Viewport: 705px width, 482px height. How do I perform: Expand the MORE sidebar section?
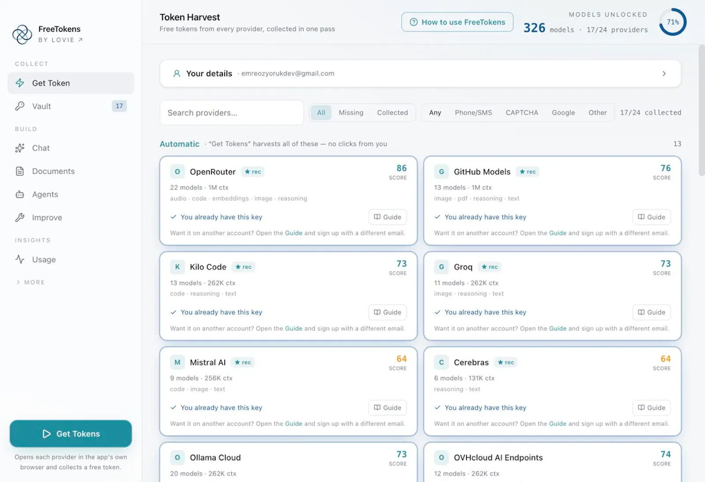(30, 282)
